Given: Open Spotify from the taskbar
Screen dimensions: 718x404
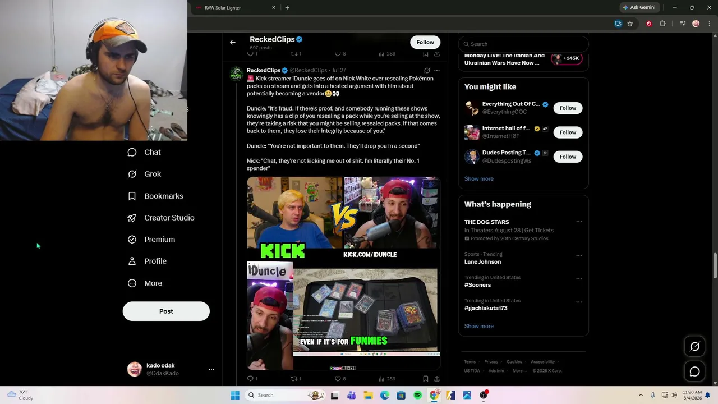Looking at the screenshot, I should click(x=417, y=396).
